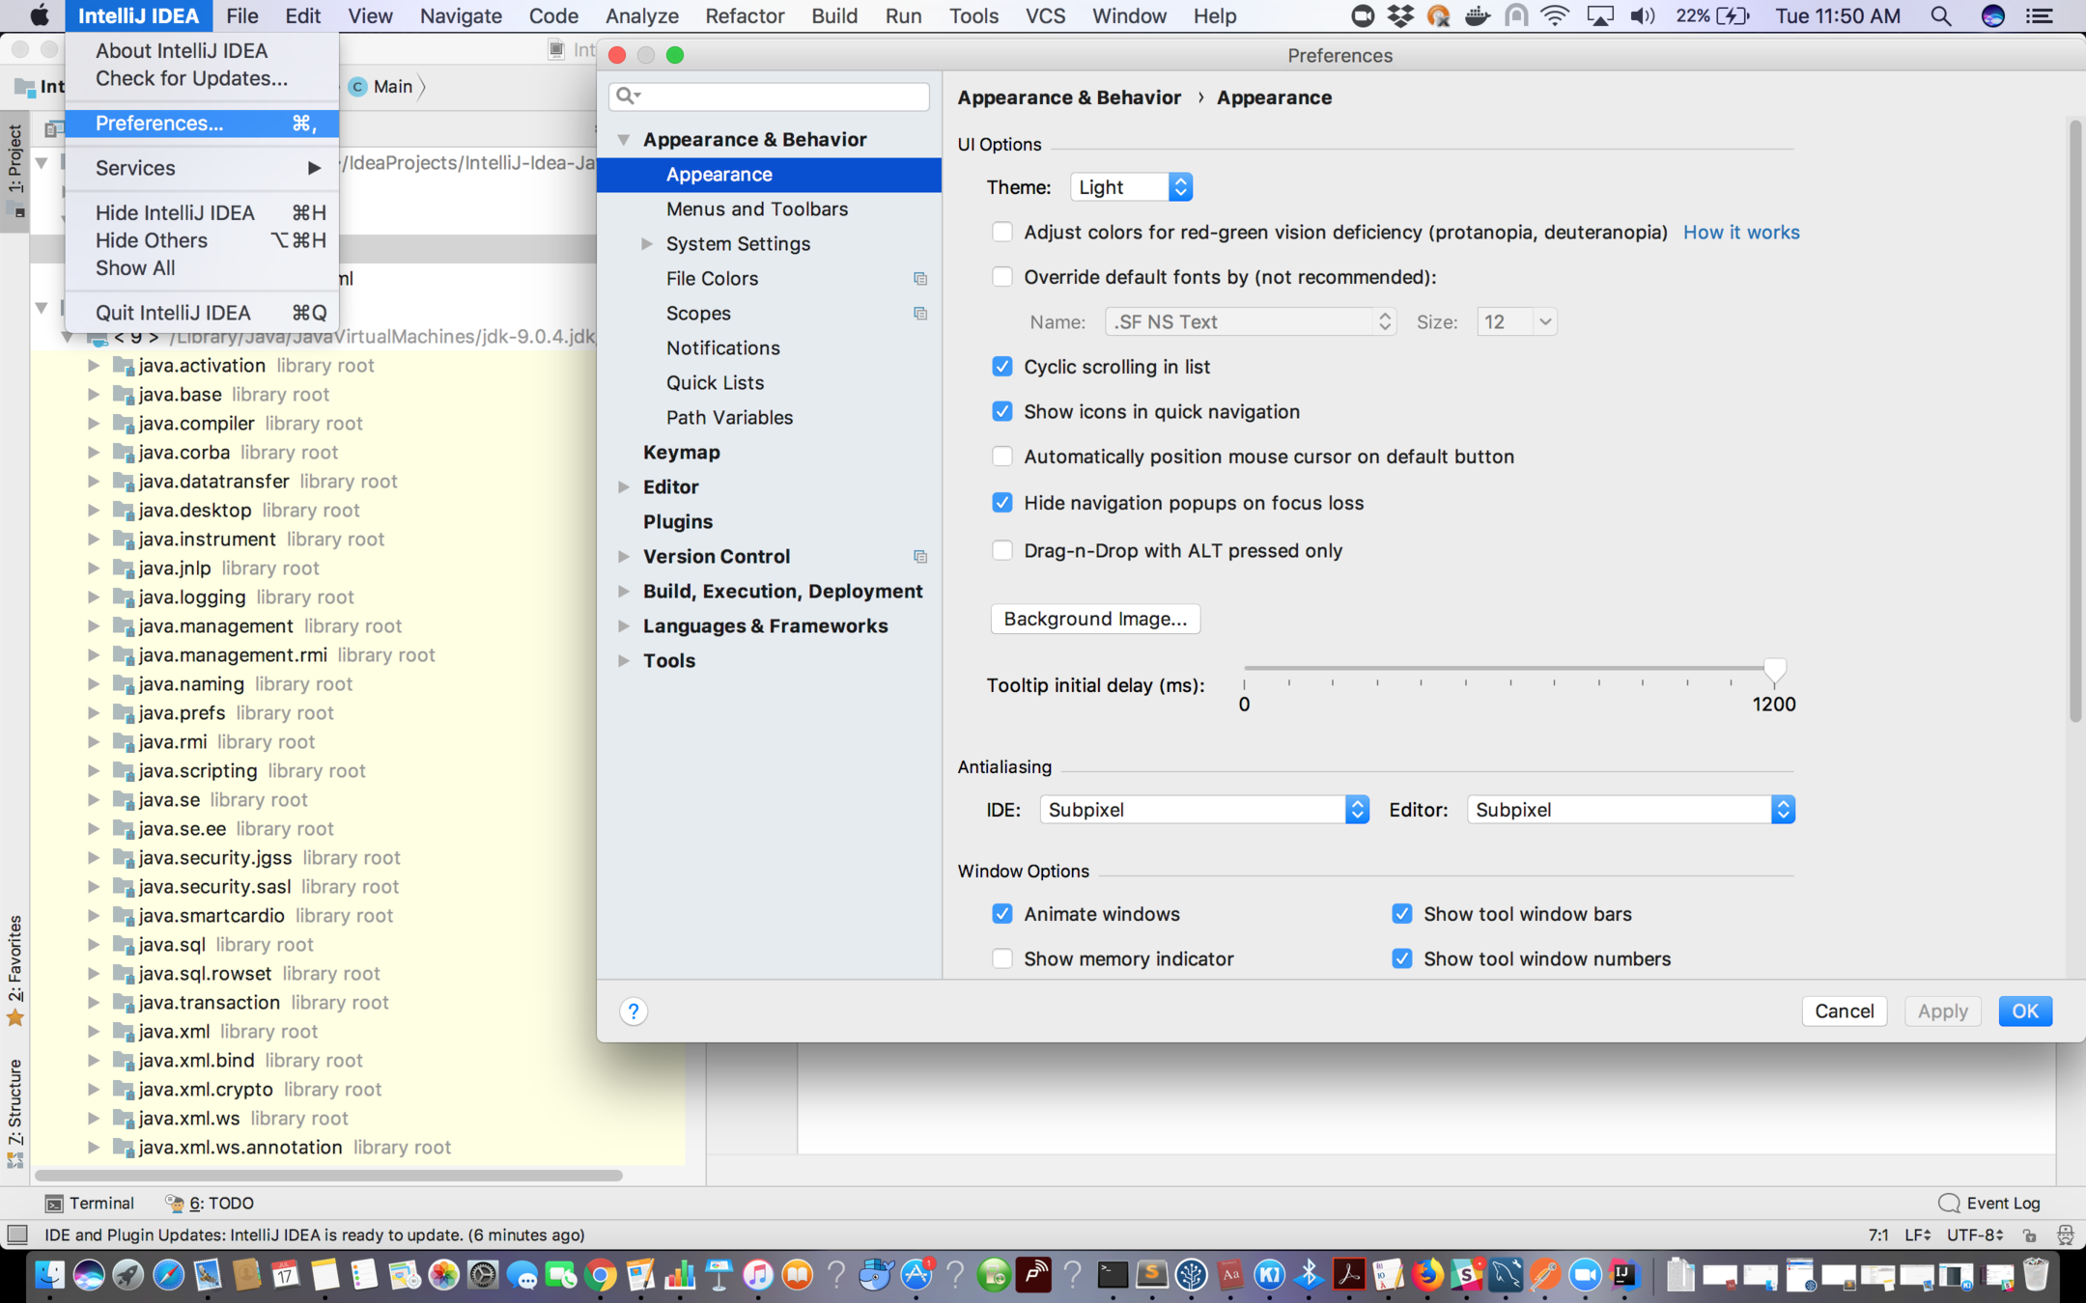The height and width of the screenshot is (1303, 2086).
Task: Click the Favorites star sidebar icon
Action: 15,1017
